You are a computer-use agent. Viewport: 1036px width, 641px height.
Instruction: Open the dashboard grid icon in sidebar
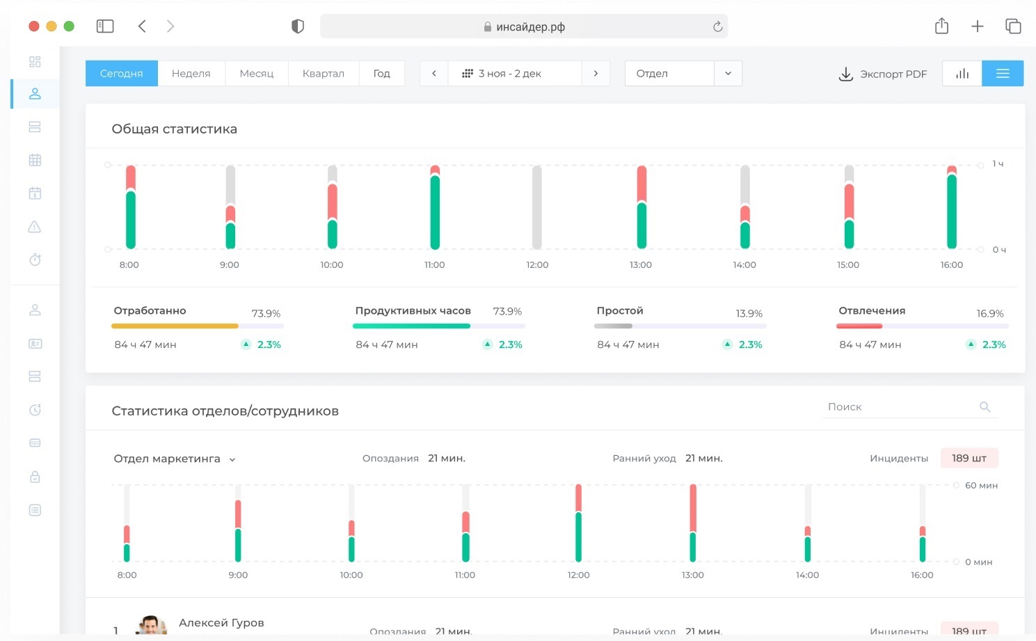(x=35, y=62)
